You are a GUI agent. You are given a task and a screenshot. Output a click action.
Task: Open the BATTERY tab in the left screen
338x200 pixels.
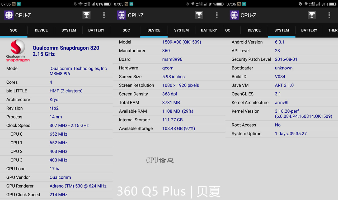coord(96,30)
